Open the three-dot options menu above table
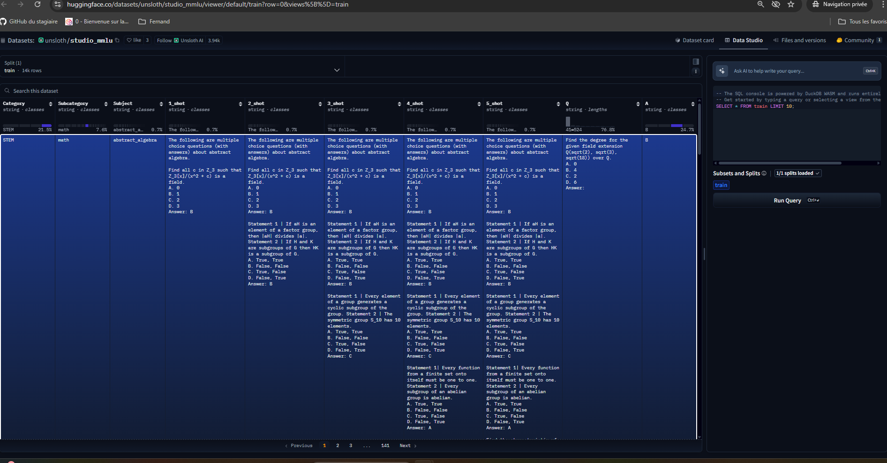 696,71
